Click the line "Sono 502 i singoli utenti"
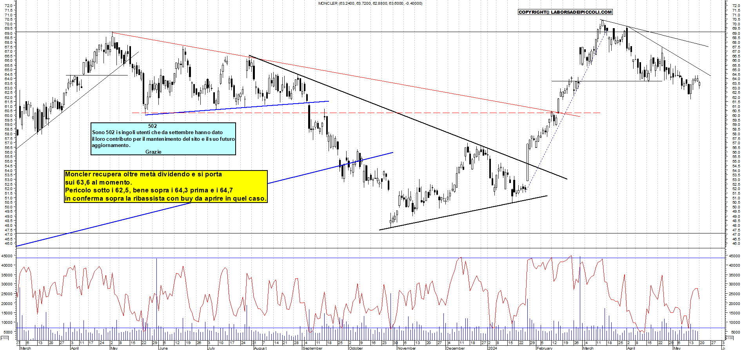Image resolution: width=741 pixels, height=350 pixels. point(157,132)
